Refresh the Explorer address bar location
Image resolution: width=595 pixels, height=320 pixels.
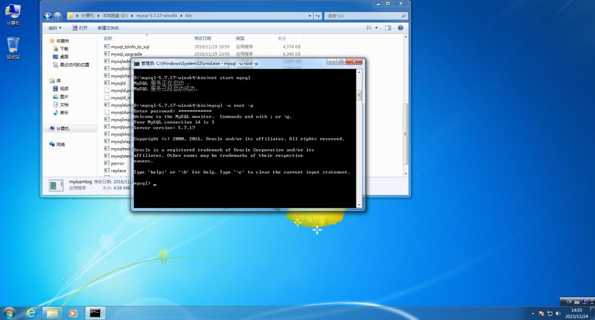point(318,15)
